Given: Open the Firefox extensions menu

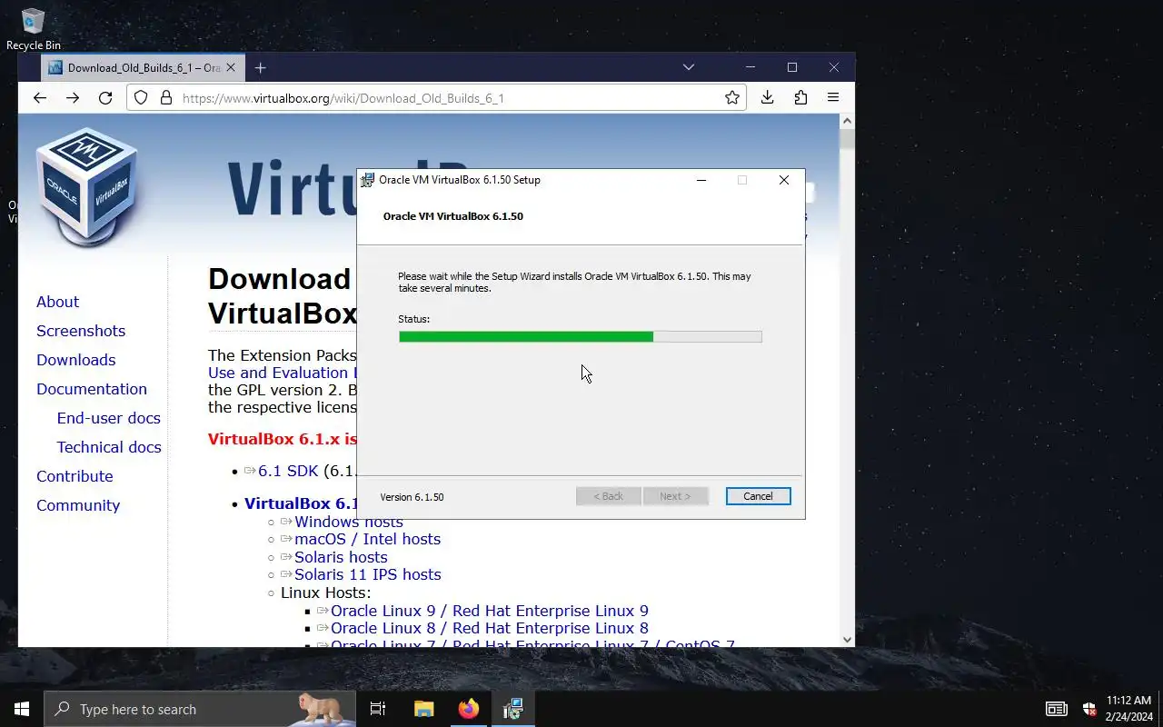Looking at the screenshot, I should [x=800, y=98].
